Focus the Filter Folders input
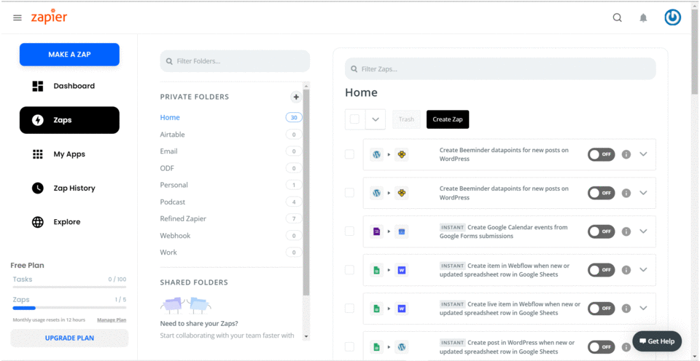Viewport: 700px width, 361px height. click(235, 61)
